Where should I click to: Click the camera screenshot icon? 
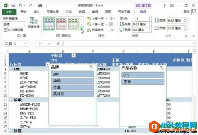pyautogui.click(x=40, y=5)
